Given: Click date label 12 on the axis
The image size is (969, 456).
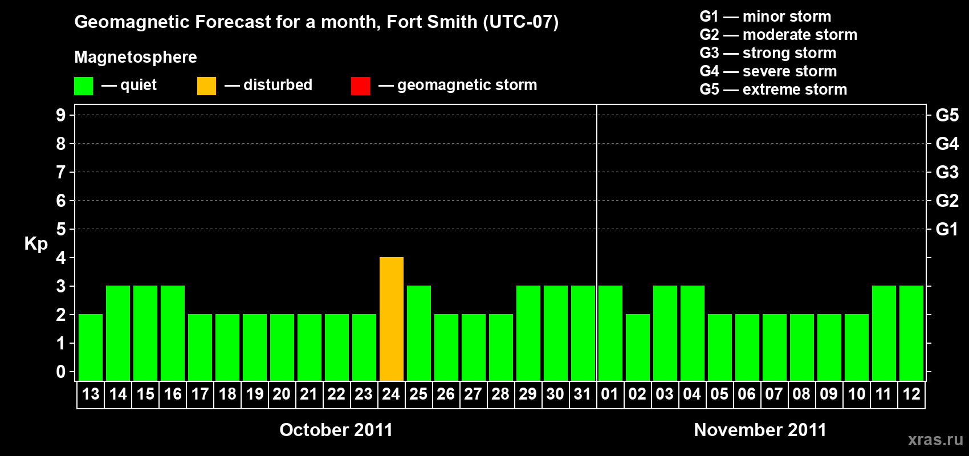Looking at the screenshot, I should [x=911, y=394].
